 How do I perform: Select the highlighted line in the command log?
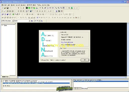click(x=36, y=83)
